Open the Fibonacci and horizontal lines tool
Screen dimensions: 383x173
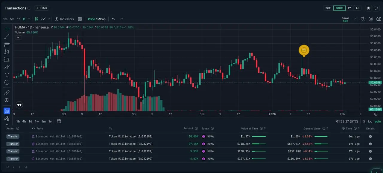click(x=7, y=44)
